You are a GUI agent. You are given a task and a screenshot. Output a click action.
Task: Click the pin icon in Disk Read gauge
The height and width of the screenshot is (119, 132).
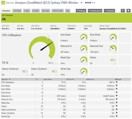(85, 41)
